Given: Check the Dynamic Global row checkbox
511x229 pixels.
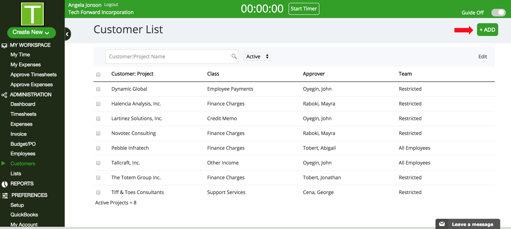Looking at the screenshot, I should [98, 89].
